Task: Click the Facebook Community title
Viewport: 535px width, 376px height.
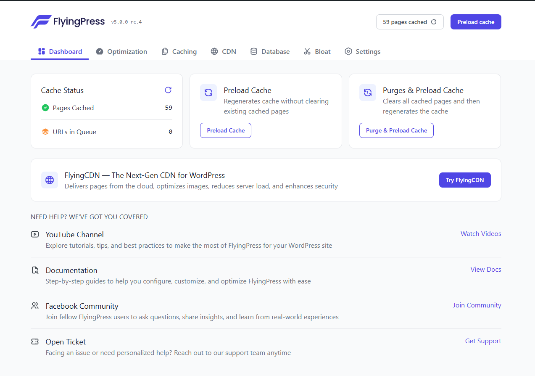Action: pos(82,306)
